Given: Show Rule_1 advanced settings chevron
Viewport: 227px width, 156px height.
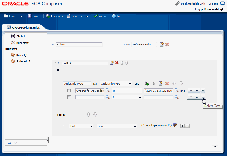Looking at the screenshot, I should [x=59, y=63].
